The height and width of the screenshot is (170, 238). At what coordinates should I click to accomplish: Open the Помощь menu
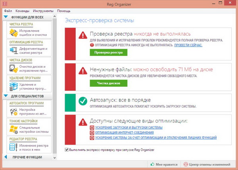point(63,11)
